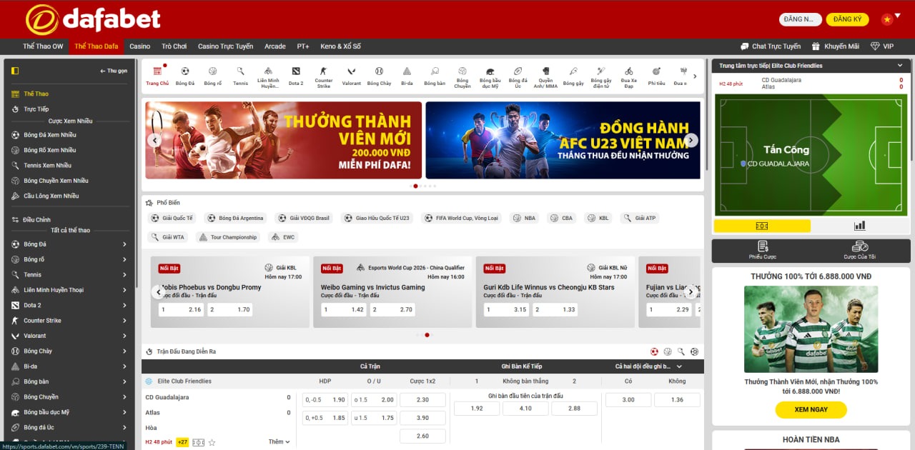Select Counter Strike in top sports bar

tap(324, 77)
